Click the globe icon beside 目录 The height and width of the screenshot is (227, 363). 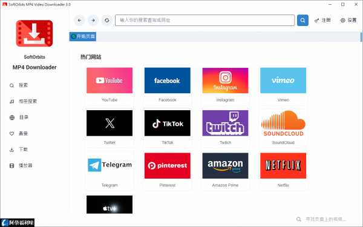click(12, 117)
